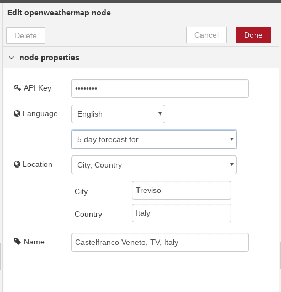Click the Country label text

[88, 214]
